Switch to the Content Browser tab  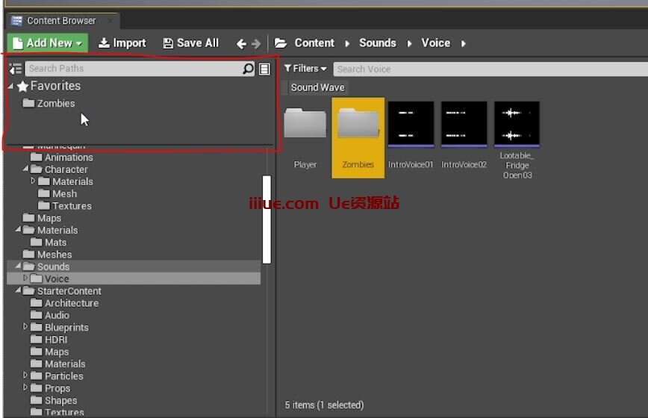[60, 20]
